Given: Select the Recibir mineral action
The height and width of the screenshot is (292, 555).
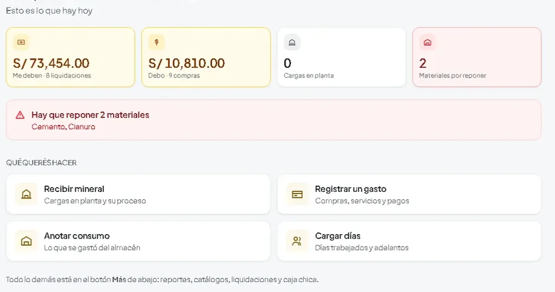Looking at the screenshot, I should (x=138, y=194).
